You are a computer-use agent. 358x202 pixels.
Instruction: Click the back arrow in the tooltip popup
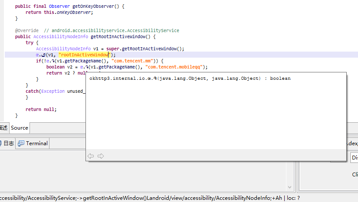[x=91, y=156]
